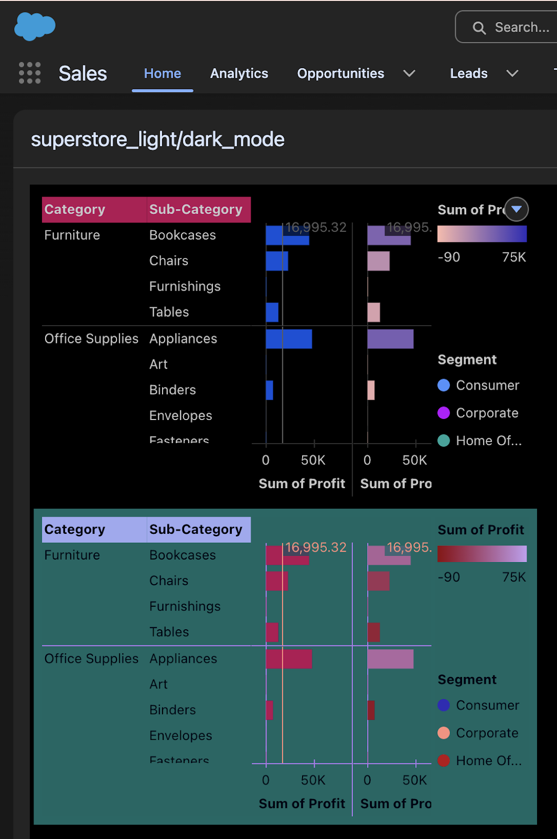The height and width of the screenshot is (839, 557).
Task: Click the Consumer dark blue dot in bottom chart
Action: coord(444,705)
